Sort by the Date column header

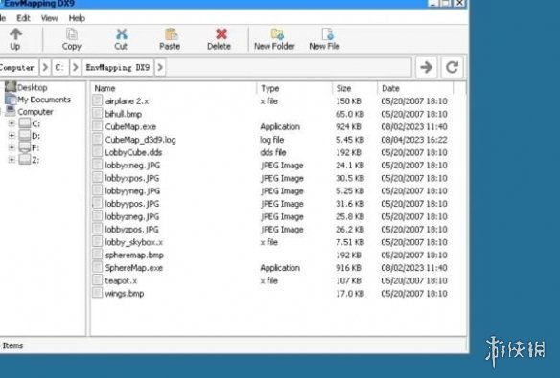click(x=415, y=88)
